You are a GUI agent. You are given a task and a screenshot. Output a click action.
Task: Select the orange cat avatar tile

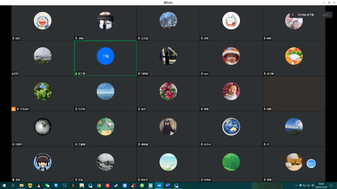tap(294, 162)
